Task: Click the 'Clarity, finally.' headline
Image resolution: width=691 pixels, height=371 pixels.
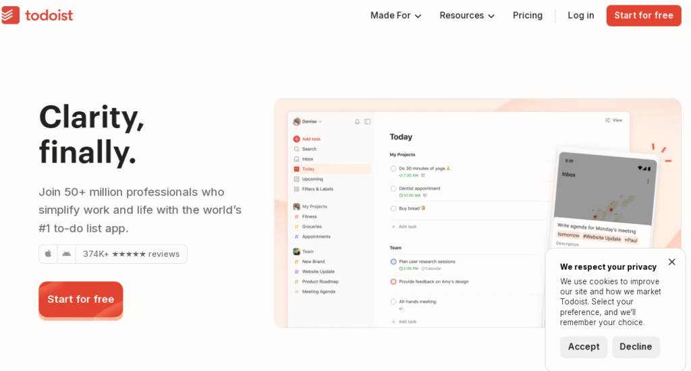Action: (x=92, y=134)
